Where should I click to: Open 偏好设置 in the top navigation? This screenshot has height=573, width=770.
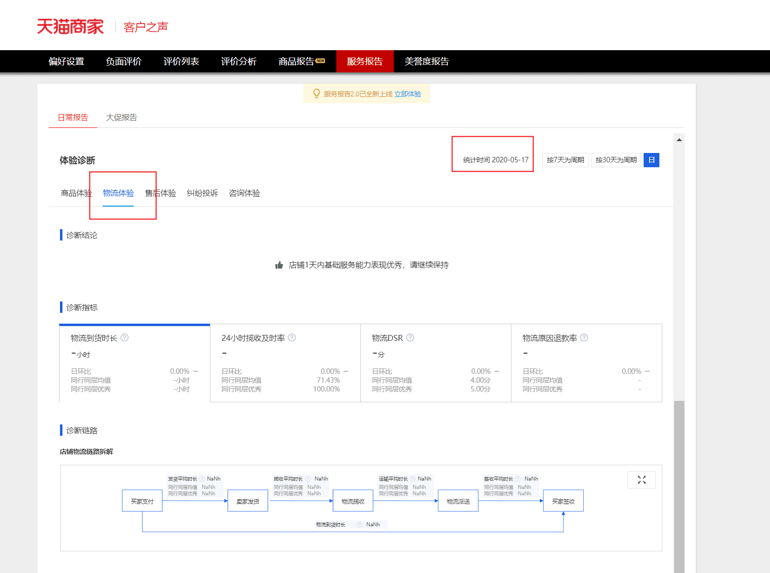(66, 61)
